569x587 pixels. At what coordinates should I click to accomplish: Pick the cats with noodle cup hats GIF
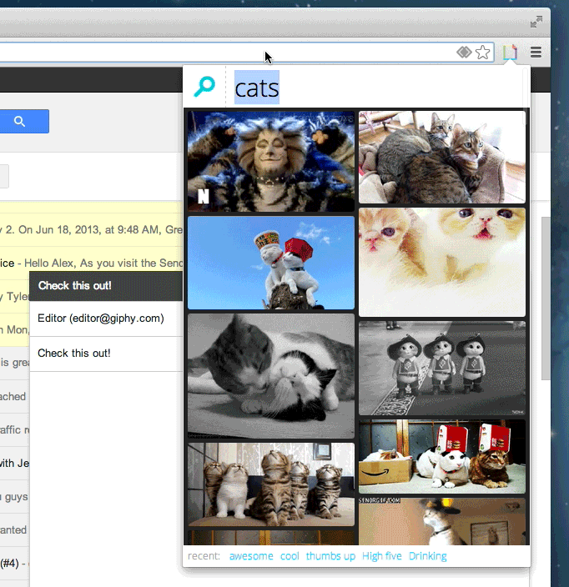click(x=271, y=263)
